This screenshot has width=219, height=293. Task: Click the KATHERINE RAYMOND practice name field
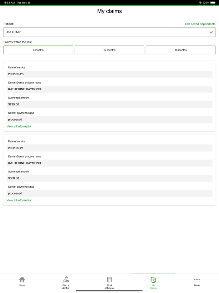coord(109,89)
